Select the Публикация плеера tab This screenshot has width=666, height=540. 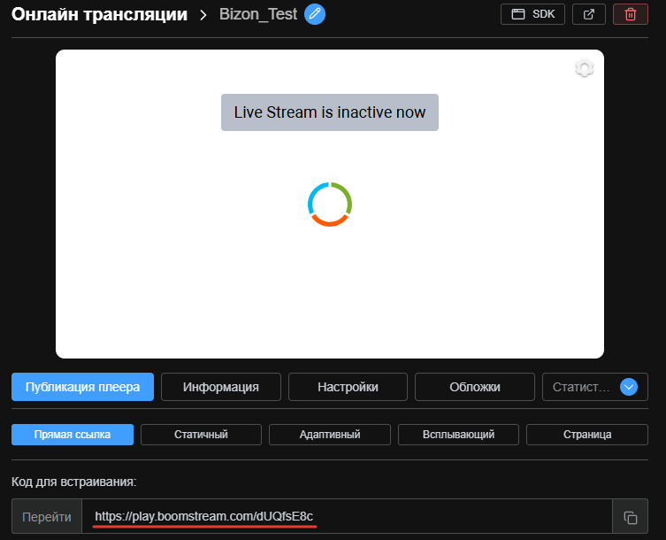point(82,387)
